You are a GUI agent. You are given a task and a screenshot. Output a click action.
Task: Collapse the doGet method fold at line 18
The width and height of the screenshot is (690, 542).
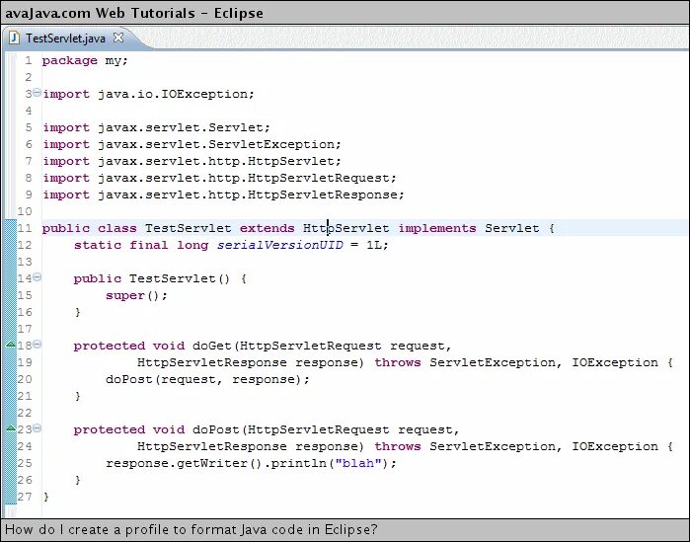(37, 344)
